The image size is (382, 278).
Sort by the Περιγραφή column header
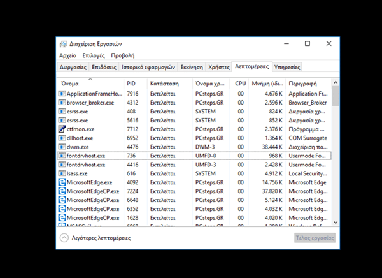[x=308, y=84]
